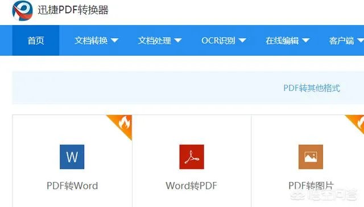Screen dimensions: 364x207
Task: Open the OCR识别 menu
Action: (x=224, y=40)
